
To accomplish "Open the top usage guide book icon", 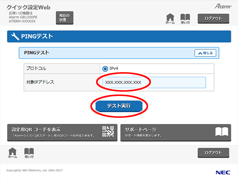I will point(185,19).
